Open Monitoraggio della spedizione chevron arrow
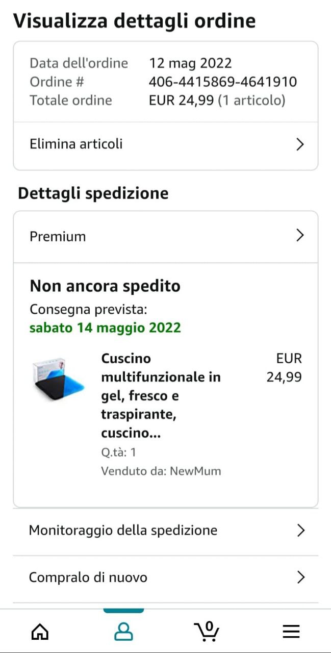 [300, 531]
